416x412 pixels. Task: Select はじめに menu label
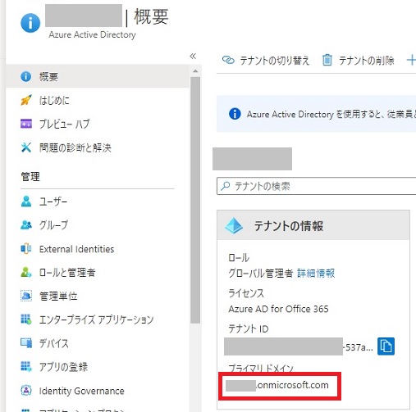(x=54, y=100)
